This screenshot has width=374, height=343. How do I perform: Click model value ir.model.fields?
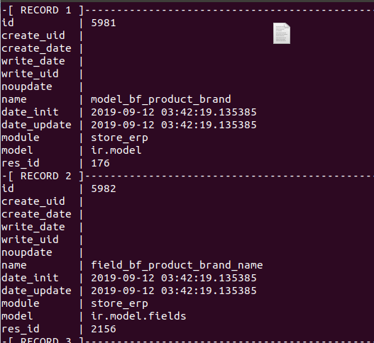pos(138,316)
